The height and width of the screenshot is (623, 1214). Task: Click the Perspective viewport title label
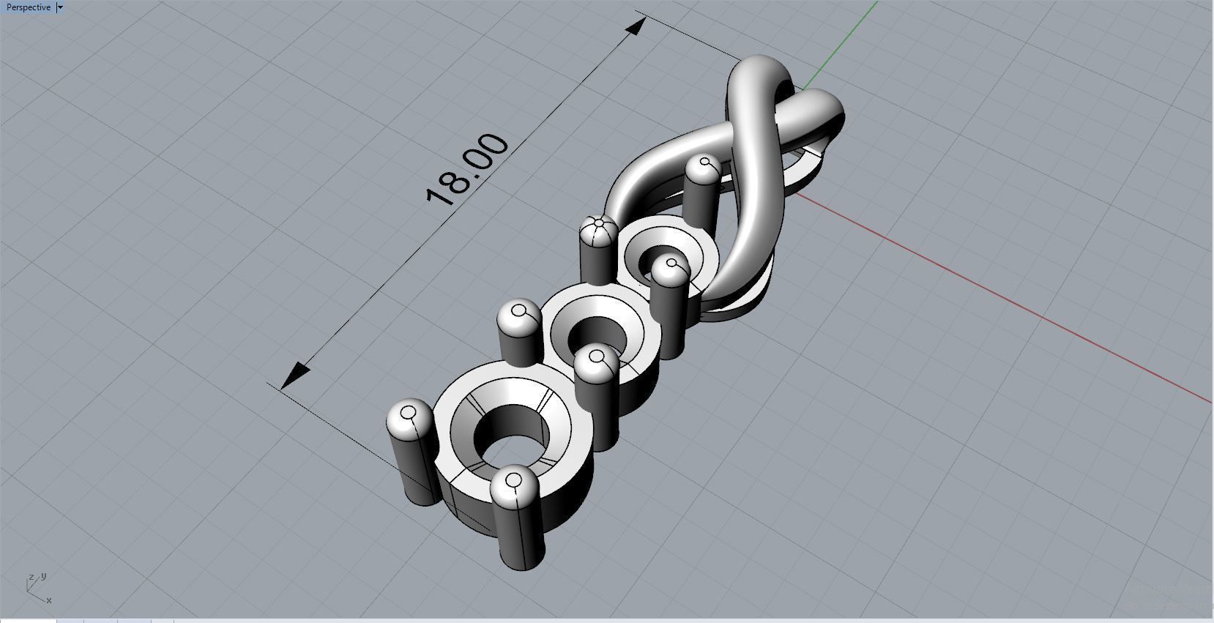29,7
